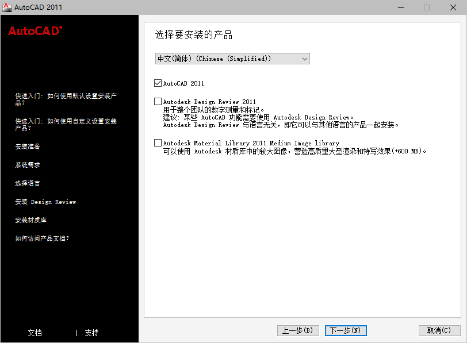Screen dimensions: 467x343
Task: Cancel the installation with 取消(C)
Action: (439, 330)
